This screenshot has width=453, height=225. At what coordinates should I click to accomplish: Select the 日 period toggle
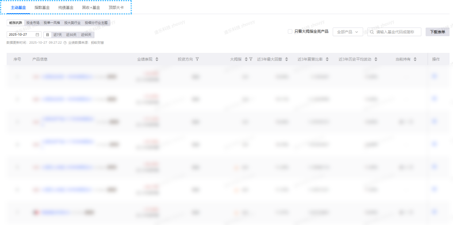click(x=47, y=34)
